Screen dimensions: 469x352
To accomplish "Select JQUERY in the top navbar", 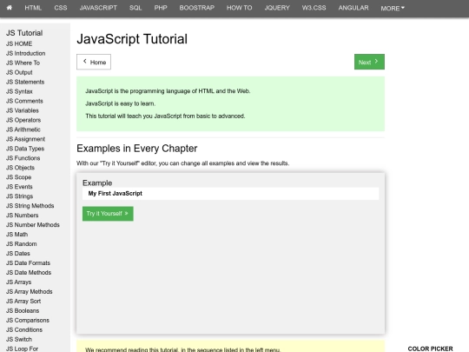I will (x=277, y=8).
